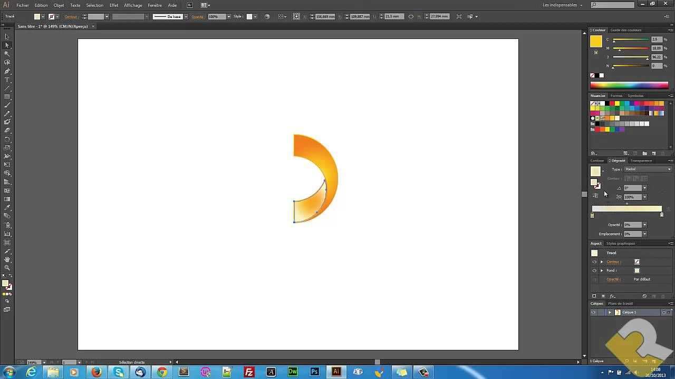This screenshot has width=675, height=379.
Task: Select the Pen tool
Action: (x=7, y=71)
